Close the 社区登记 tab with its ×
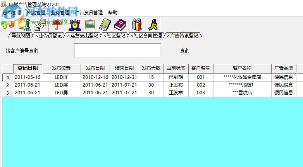 105,36
